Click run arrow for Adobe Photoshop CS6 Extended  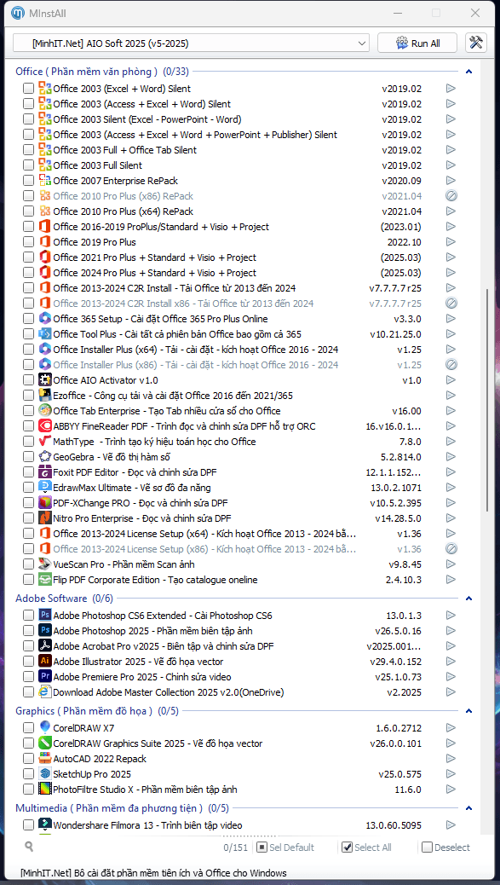click(451, 616)
